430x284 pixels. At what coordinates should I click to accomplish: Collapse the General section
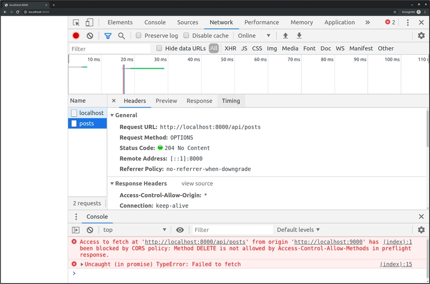point(112,115)
